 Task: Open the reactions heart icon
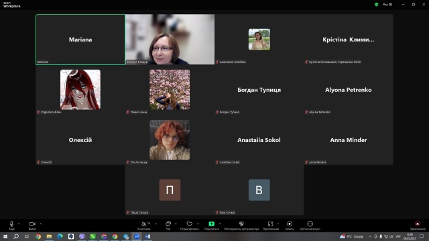pos(189,226)
